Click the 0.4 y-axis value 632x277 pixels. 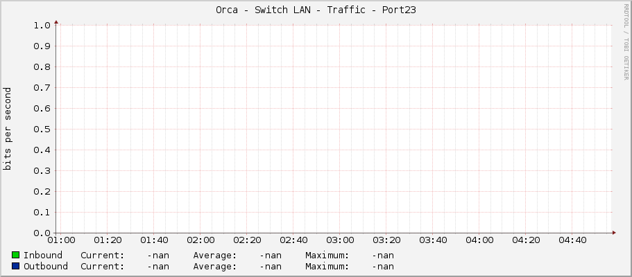[42, 150]
